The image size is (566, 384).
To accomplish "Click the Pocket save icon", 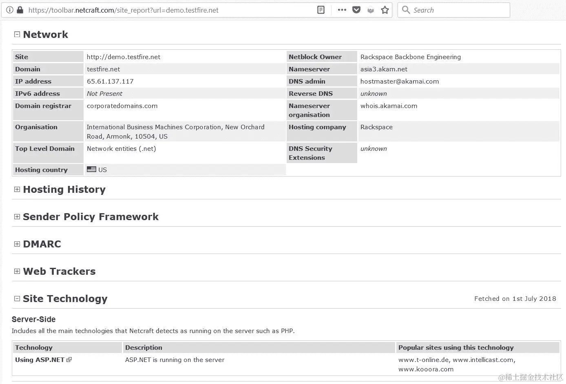I will (x=356, y=10).
